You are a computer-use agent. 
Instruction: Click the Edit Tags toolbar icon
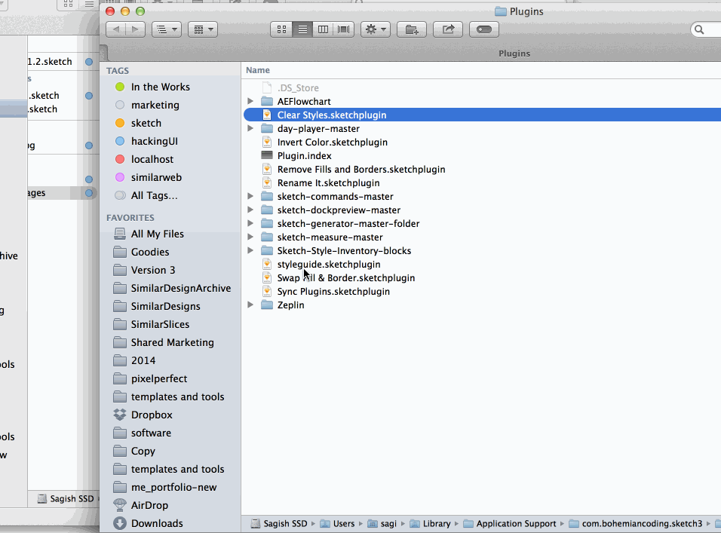click(x=484, y=29)
